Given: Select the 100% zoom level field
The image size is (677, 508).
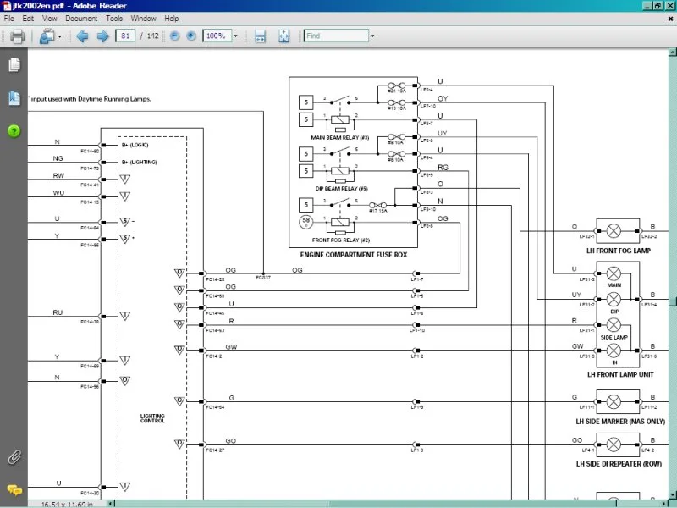Looking at the screenshot, I should (217, 36).
